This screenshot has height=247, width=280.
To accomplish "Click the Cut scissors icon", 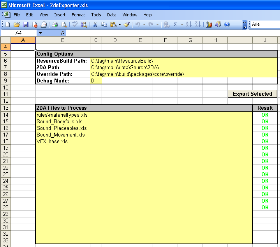I will pyautogui.click(x=95, y=25).
